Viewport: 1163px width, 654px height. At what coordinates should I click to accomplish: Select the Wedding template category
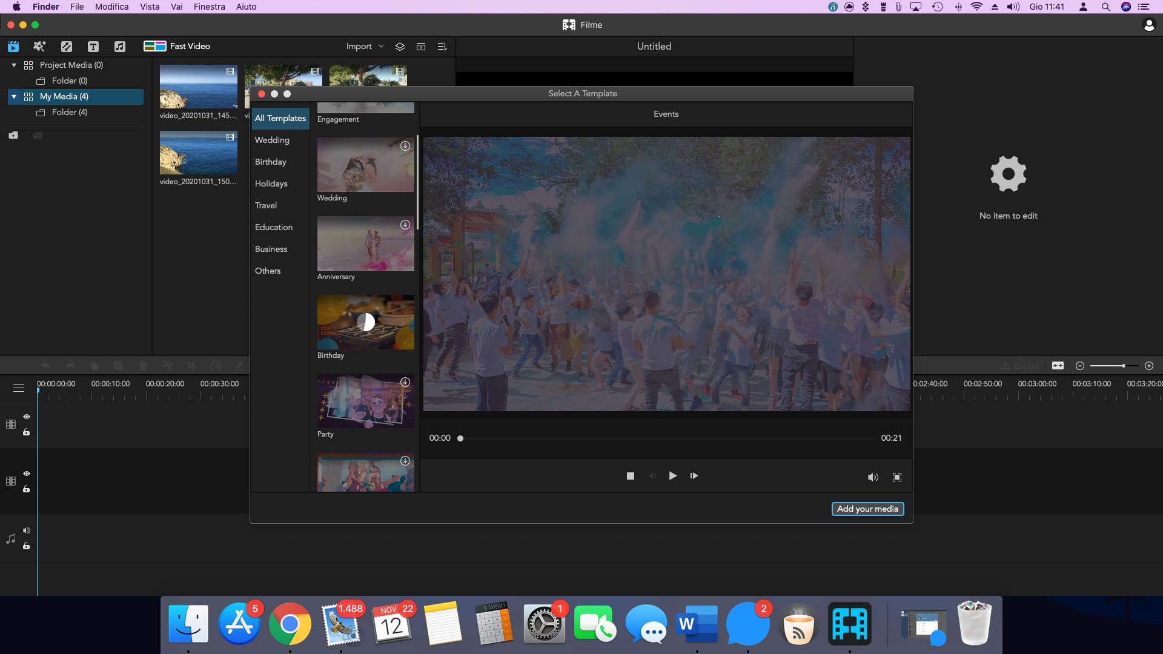(272, 140)
